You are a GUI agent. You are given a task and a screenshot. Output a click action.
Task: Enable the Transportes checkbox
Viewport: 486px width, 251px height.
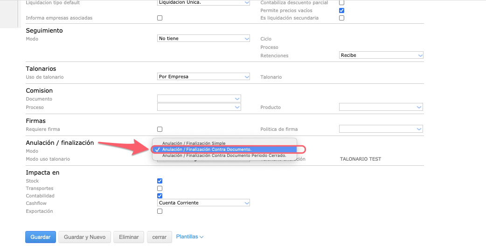coord(160,189)
